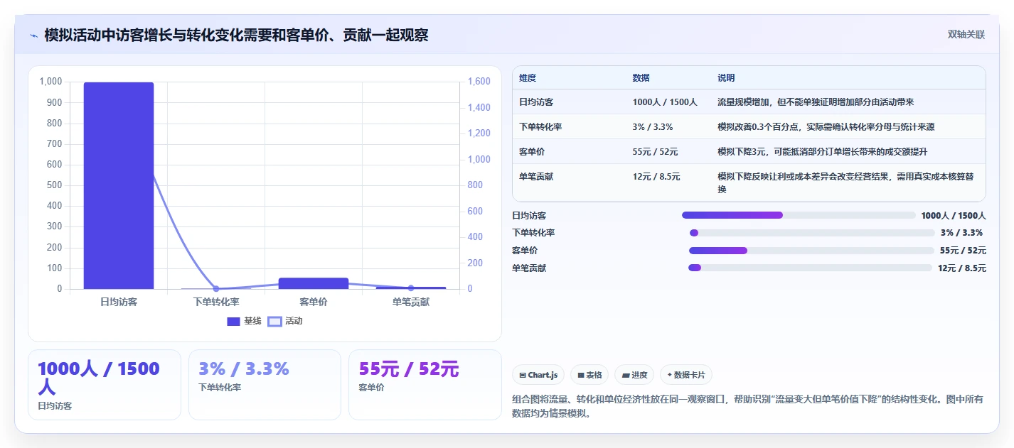Click table cell 55元 / 52元
Image resolution: width=1014 pixels, height=448 pixels.
(x=655, y=152)
